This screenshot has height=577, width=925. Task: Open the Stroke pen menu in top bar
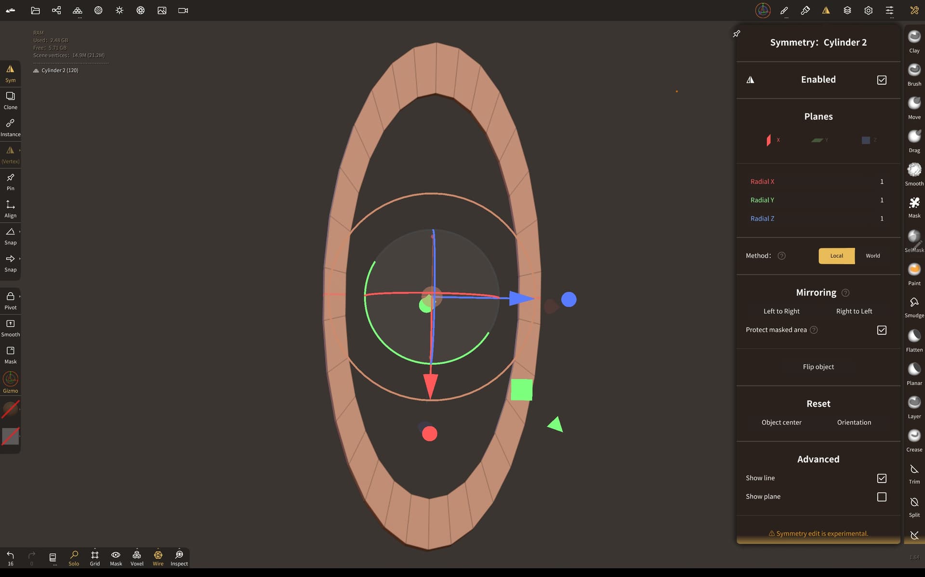click(x=784, y=10)
